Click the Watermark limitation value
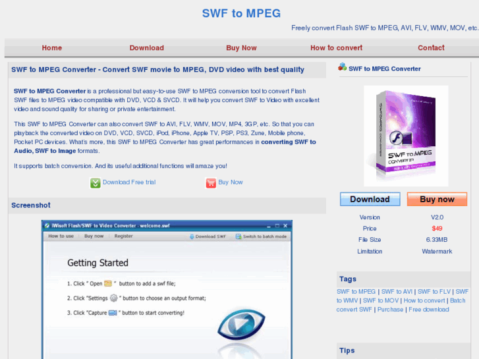This screenshot has width=479, height=359. [x=437, y=251]
